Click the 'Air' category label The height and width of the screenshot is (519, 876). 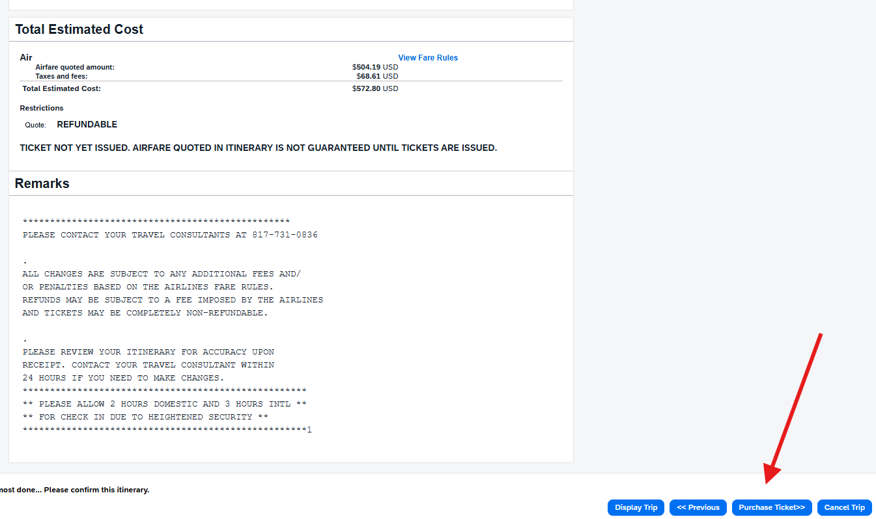[x=26, y=58]
